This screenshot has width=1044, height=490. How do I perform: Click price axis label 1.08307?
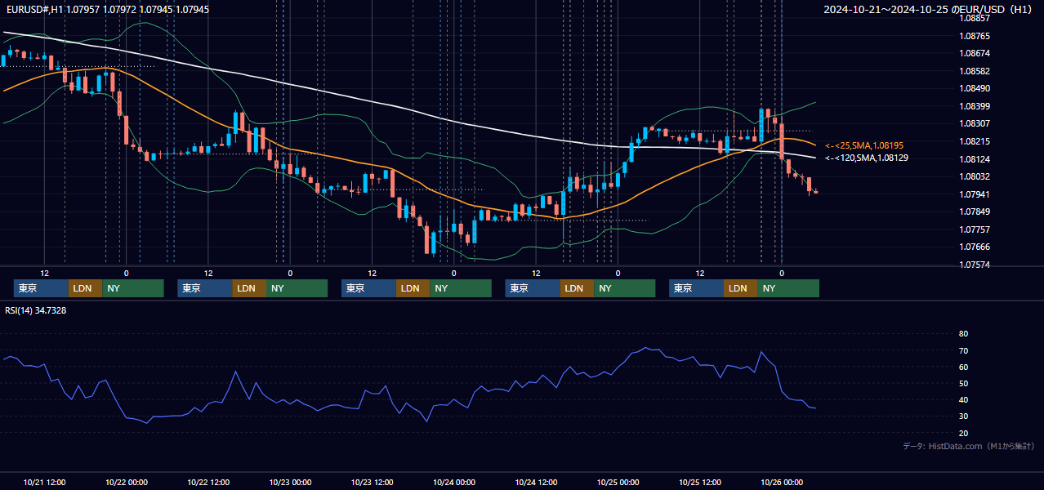[x=975, y=124]
